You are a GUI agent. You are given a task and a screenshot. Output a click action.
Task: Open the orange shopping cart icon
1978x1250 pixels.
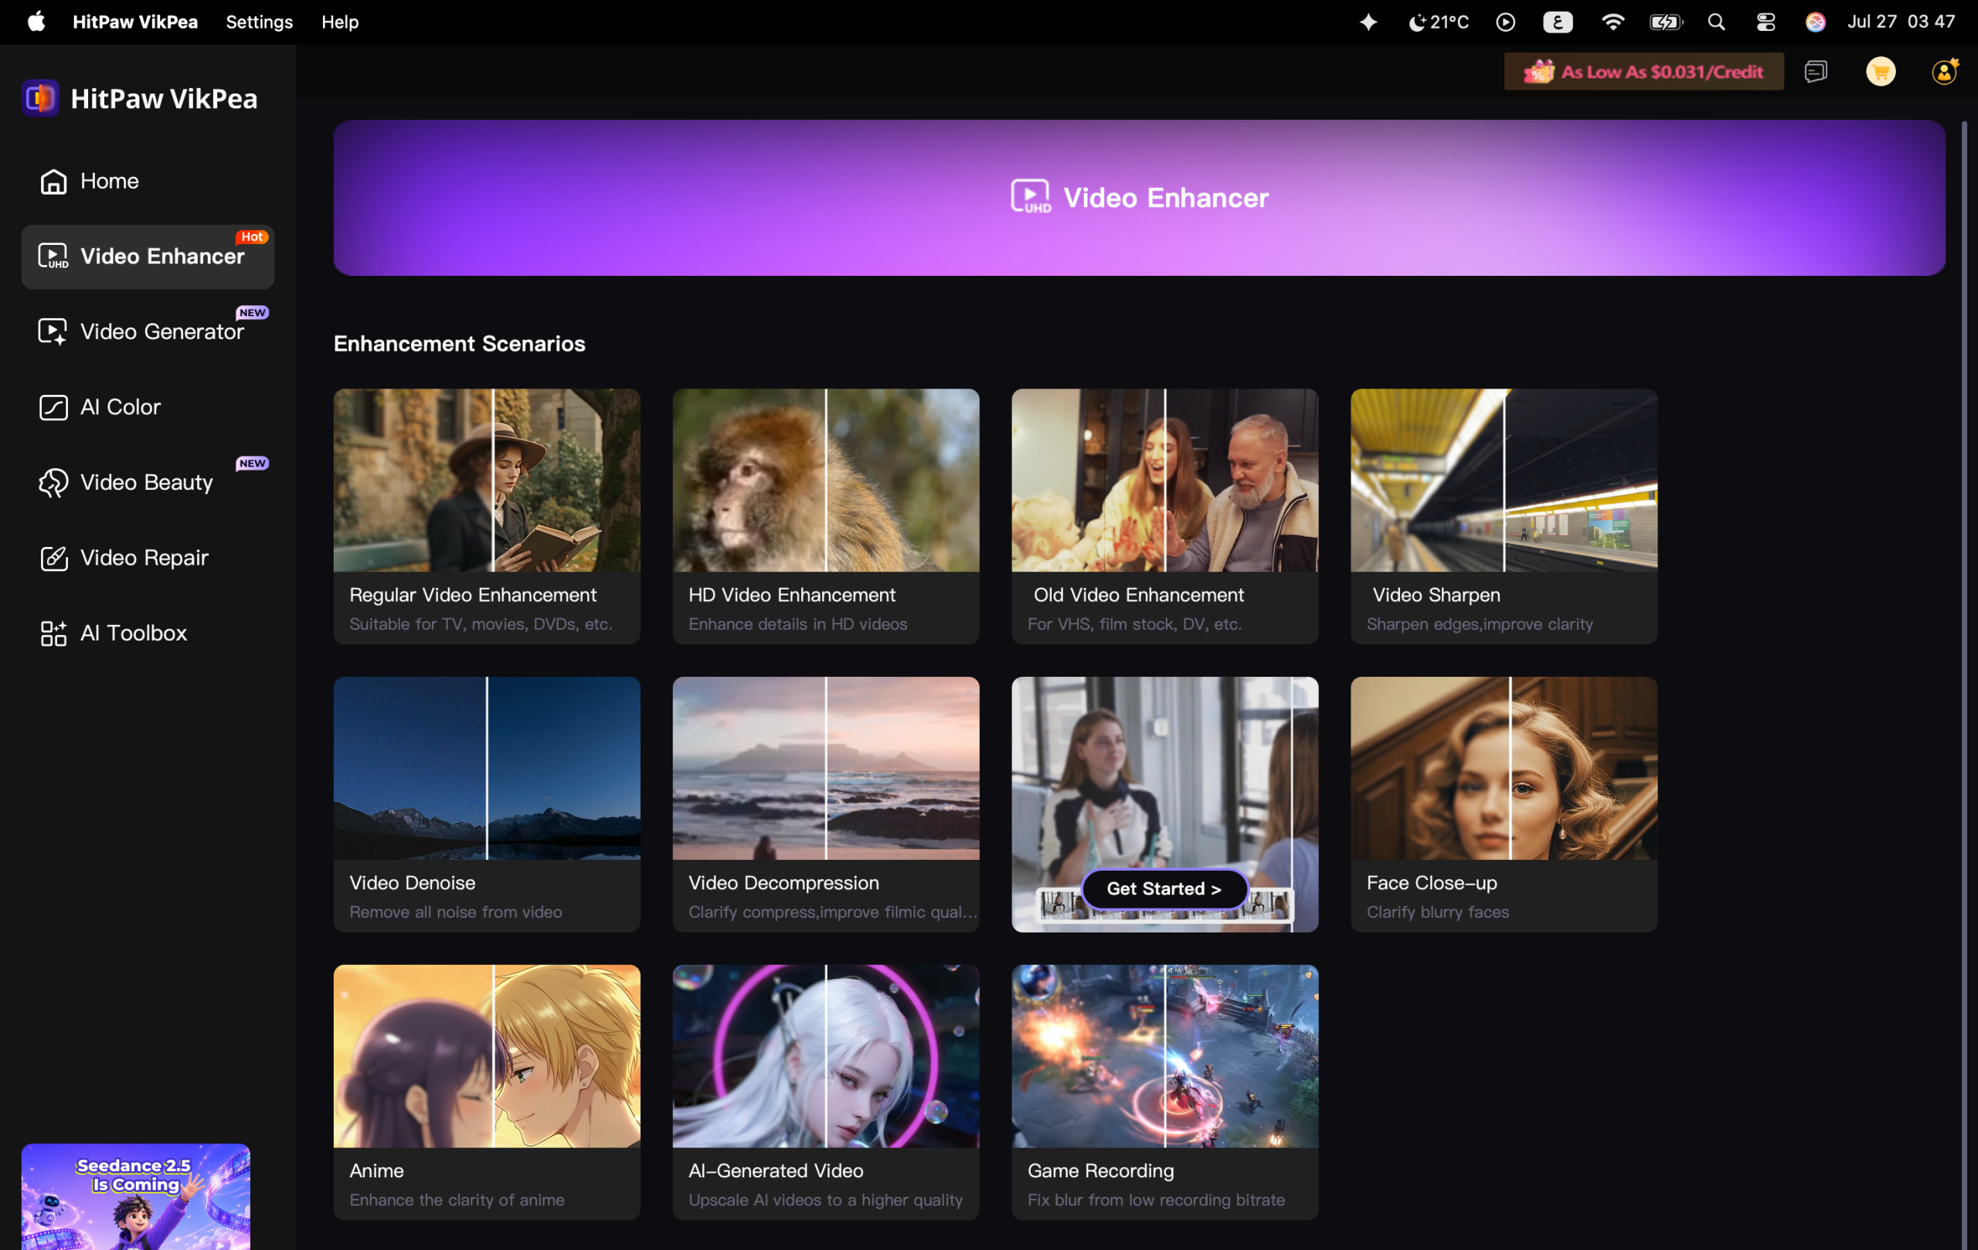coord(1880,71)
